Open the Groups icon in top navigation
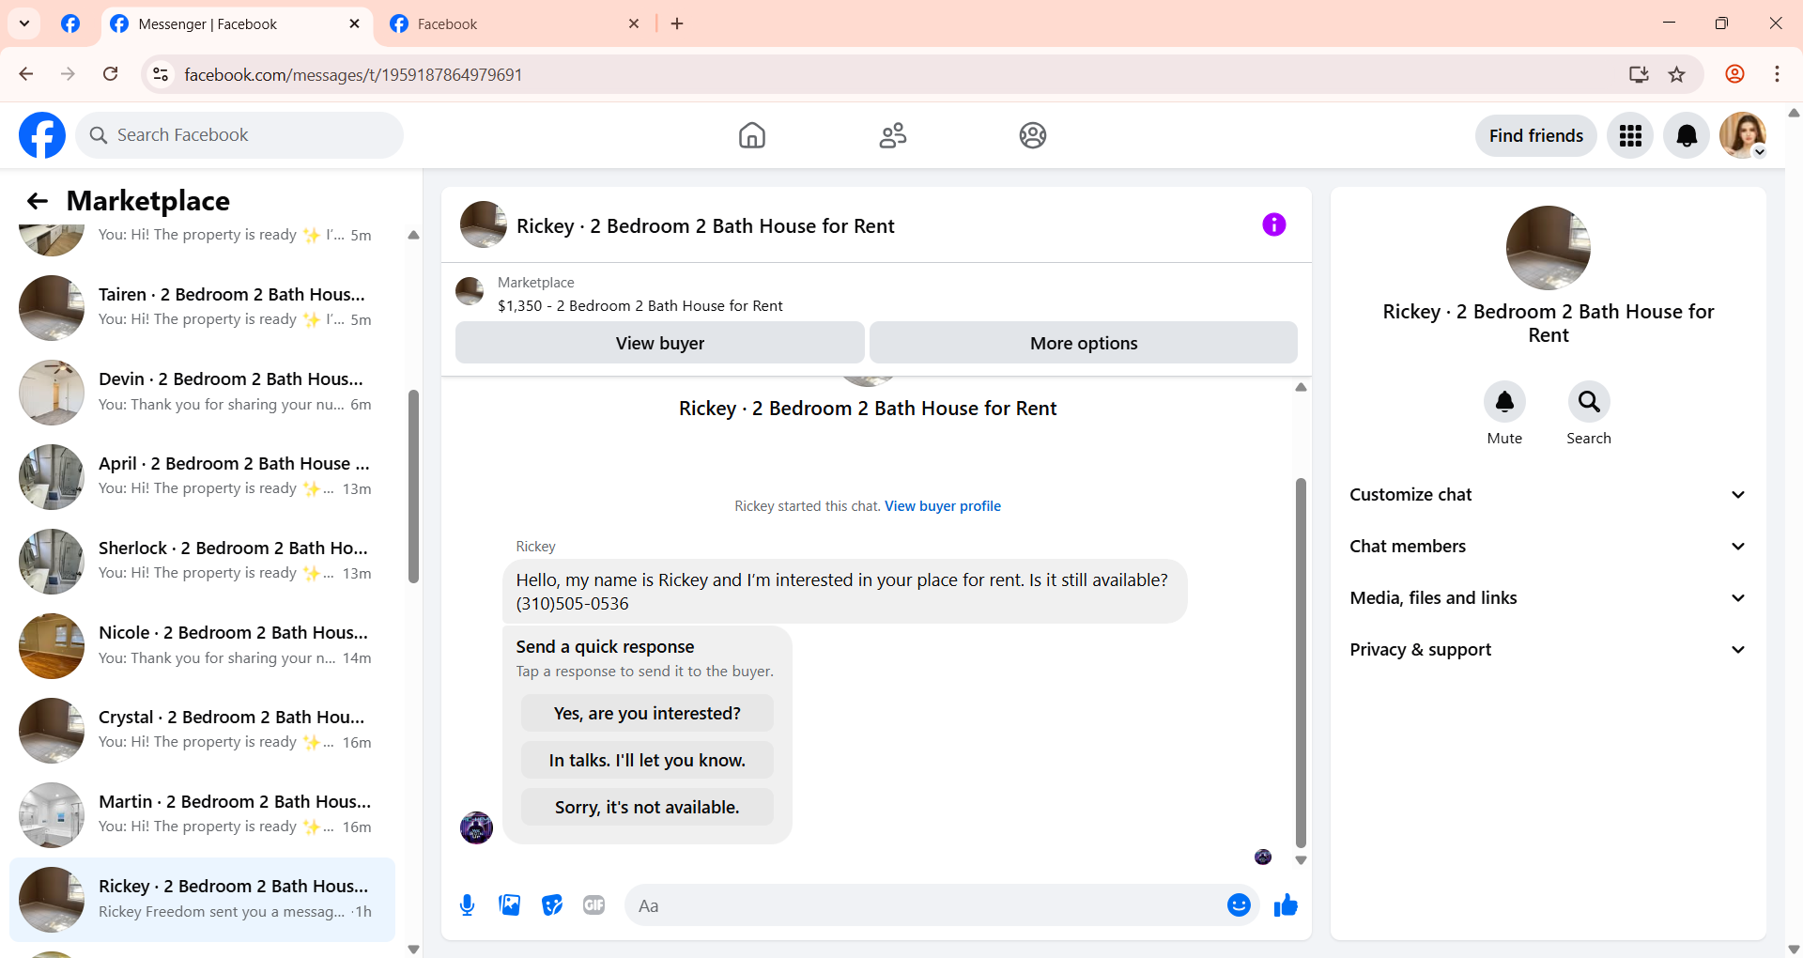The height and width of the screenshot is (958, 1803). (x=1033, y=135)
